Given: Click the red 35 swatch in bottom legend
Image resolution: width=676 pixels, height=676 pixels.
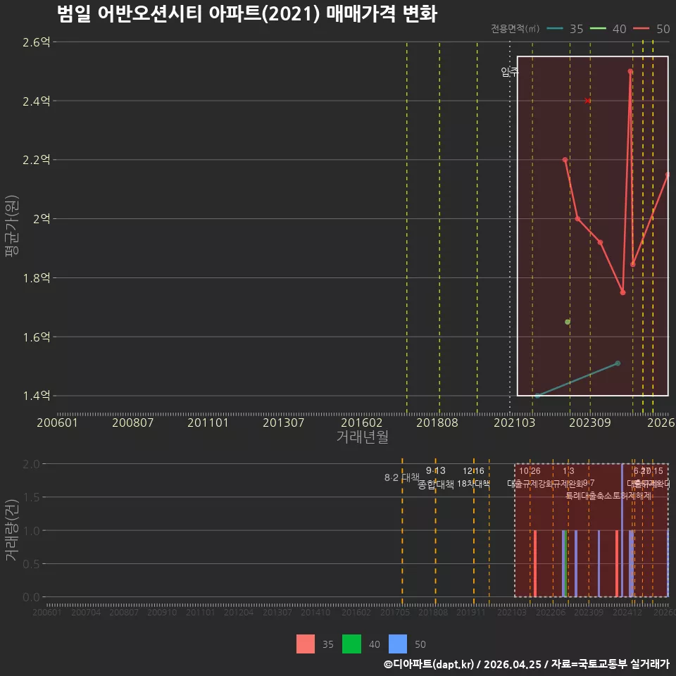Looking at the screenshot, I should pyautogui.click(x=305, y=644).
